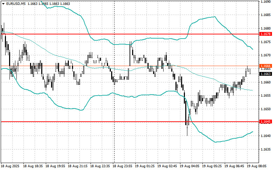Click the 1.1660 price scale value
The height and width of the screenshot is (170, 273).
tap(266, 82)
